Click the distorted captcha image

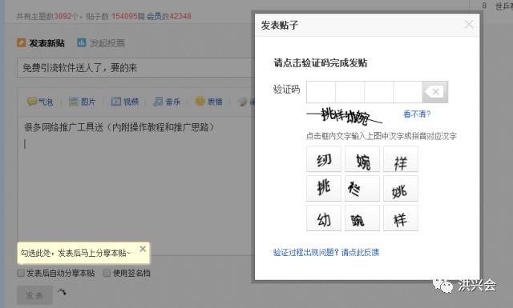344,116
